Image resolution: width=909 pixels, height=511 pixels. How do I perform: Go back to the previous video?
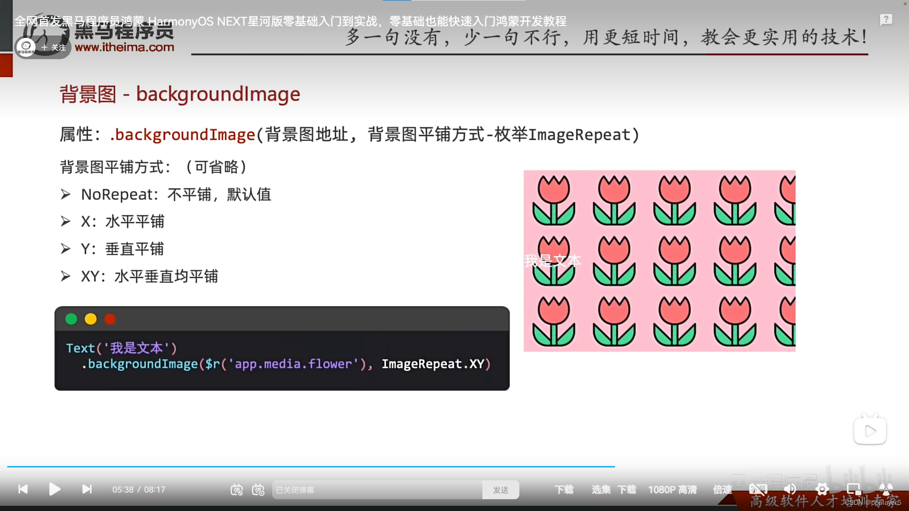(23, 489)
